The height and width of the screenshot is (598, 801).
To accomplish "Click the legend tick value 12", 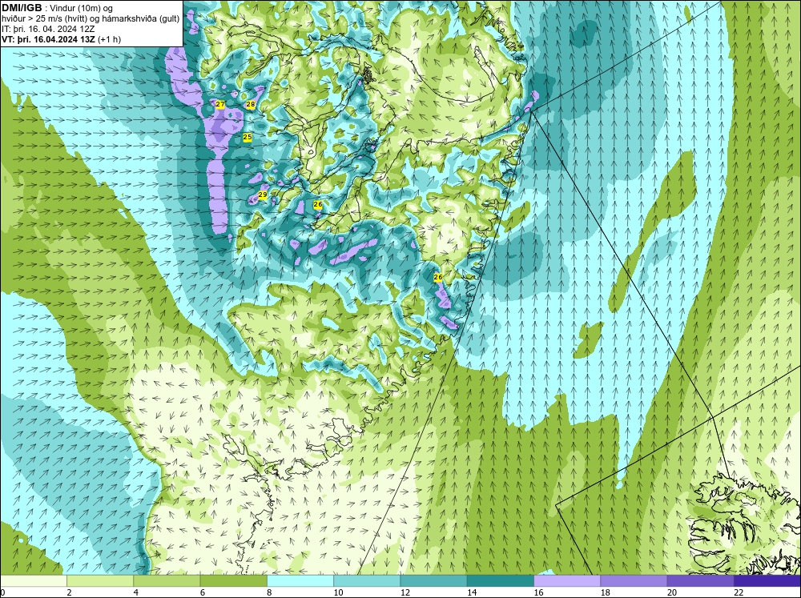I will click(405, 592).
